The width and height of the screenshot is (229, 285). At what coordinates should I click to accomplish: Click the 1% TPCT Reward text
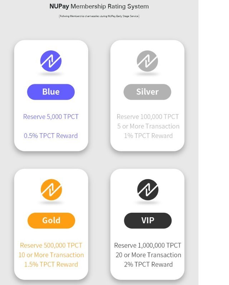tap(148, 136)
